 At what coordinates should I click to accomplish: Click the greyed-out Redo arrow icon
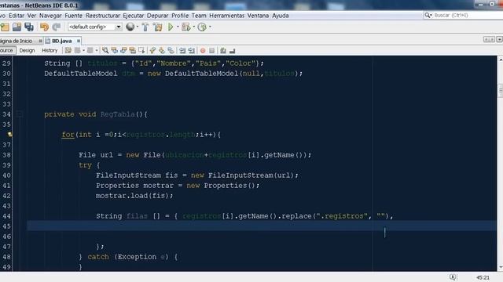[x=57, y=27]
